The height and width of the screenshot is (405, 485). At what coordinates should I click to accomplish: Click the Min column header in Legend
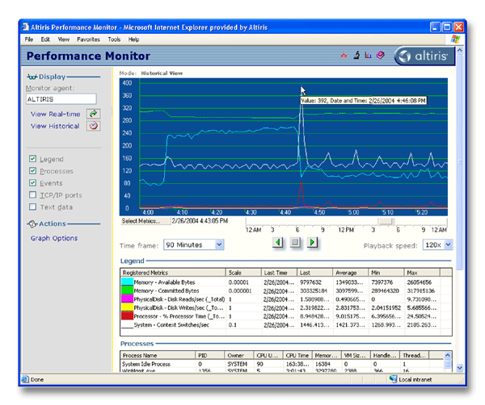[x=386, y=273]
